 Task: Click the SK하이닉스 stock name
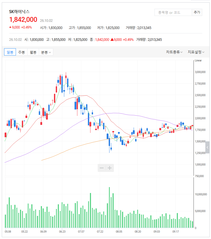(x=19, y=12)
